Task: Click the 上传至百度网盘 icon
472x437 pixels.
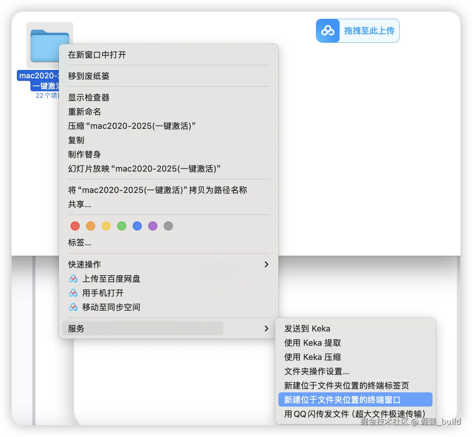Action: click(73, 279)
